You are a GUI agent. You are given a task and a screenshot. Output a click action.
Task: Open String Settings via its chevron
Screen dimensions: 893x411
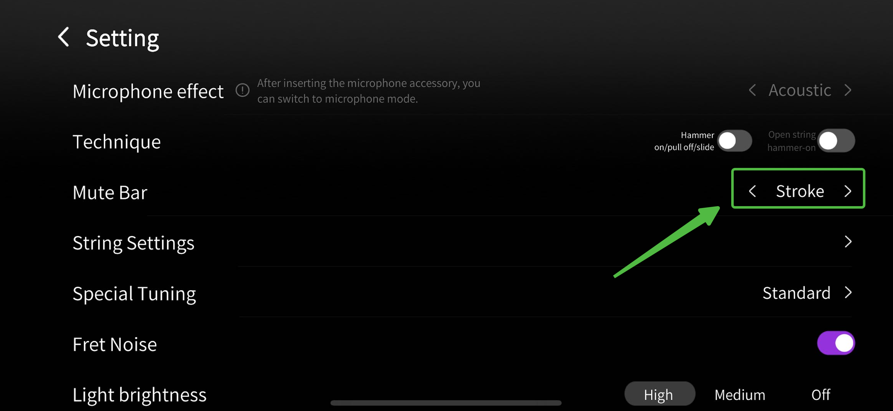[848, 242]
